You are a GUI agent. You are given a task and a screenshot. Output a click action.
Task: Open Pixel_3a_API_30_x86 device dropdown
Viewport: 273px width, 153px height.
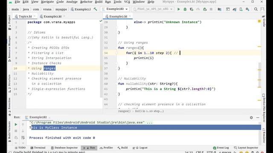point(153,9)
